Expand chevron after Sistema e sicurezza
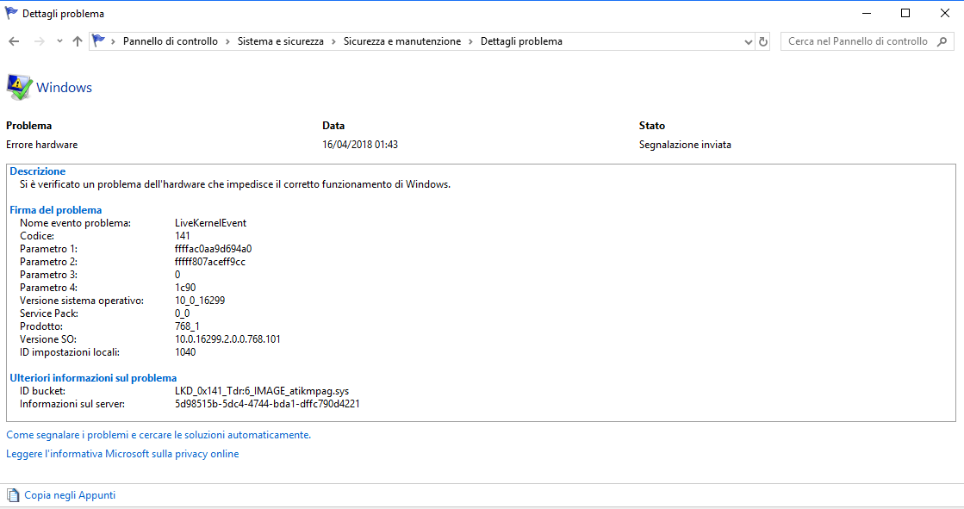This screenshot has width=964, height=509. (x=333, y=41)
